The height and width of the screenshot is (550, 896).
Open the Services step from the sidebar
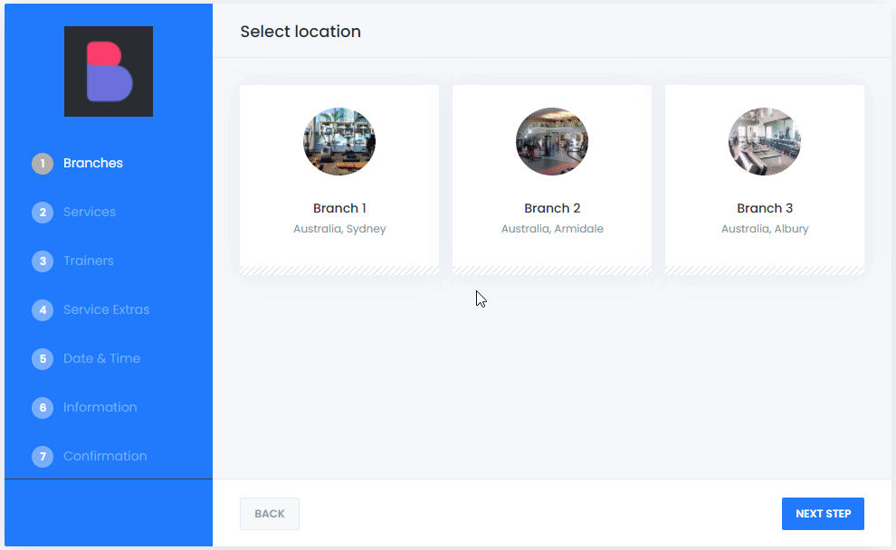(88, 212)
